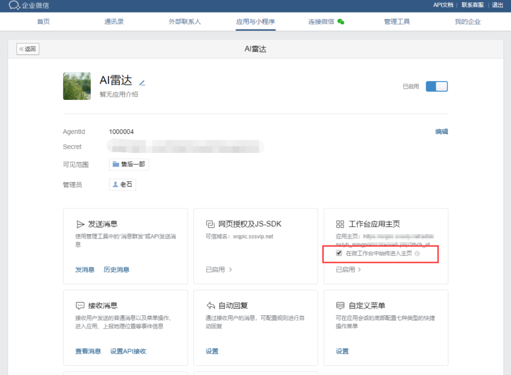Screen dimensions: 511x375
Task: Click the 退出 logout link
Action: [497, 5]
